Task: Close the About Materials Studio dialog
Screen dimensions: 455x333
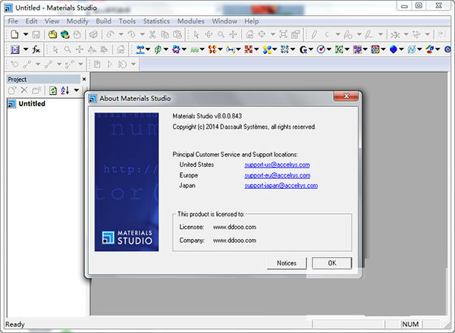Action: click(347, 96)
